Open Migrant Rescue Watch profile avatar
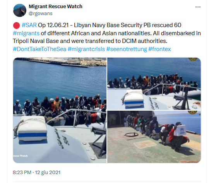 [20, 10]
